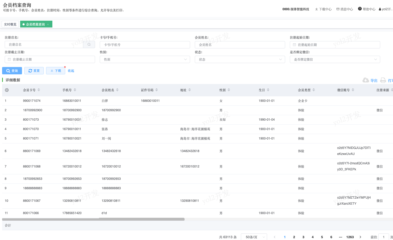
Task: Click card number 8800171067
Action: pos(32,201)
